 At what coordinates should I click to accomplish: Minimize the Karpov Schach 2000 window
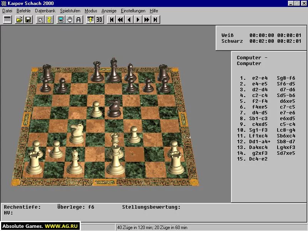click(x=291, y=3)
